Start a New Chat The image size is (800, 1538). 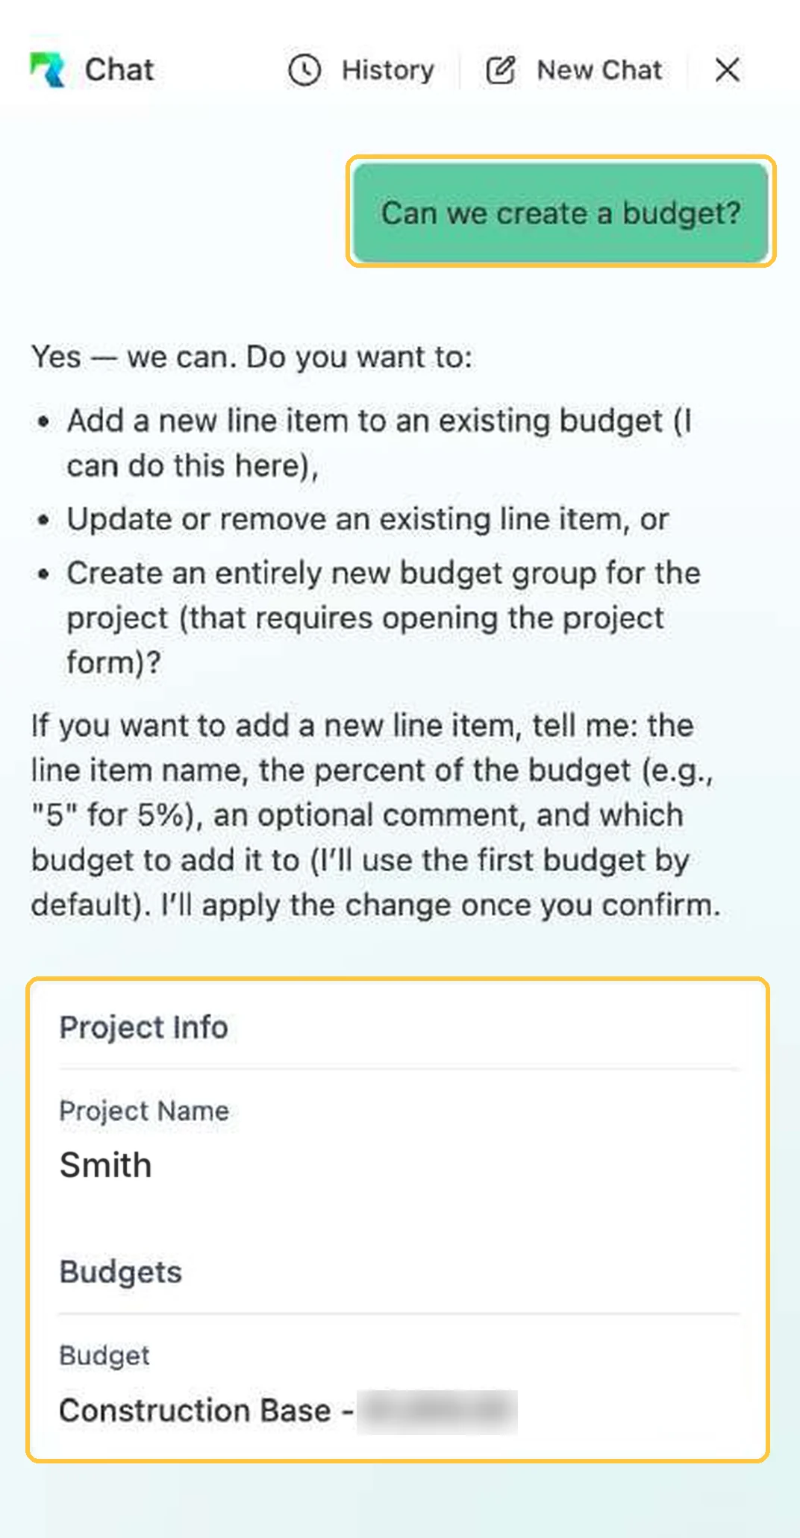(x=574, y=70)
